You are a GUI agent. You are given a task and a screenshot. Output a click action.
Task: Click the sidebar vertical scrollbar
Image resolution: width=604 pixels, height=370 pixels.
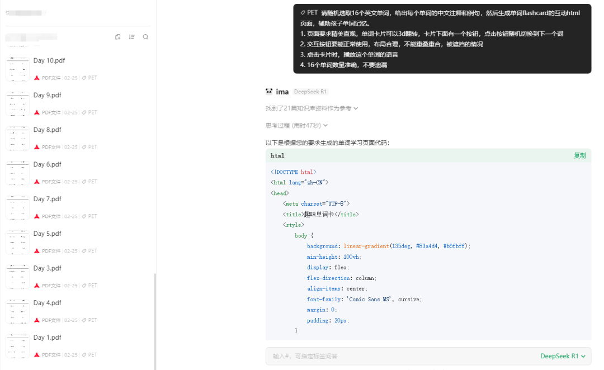pos(155,321)
